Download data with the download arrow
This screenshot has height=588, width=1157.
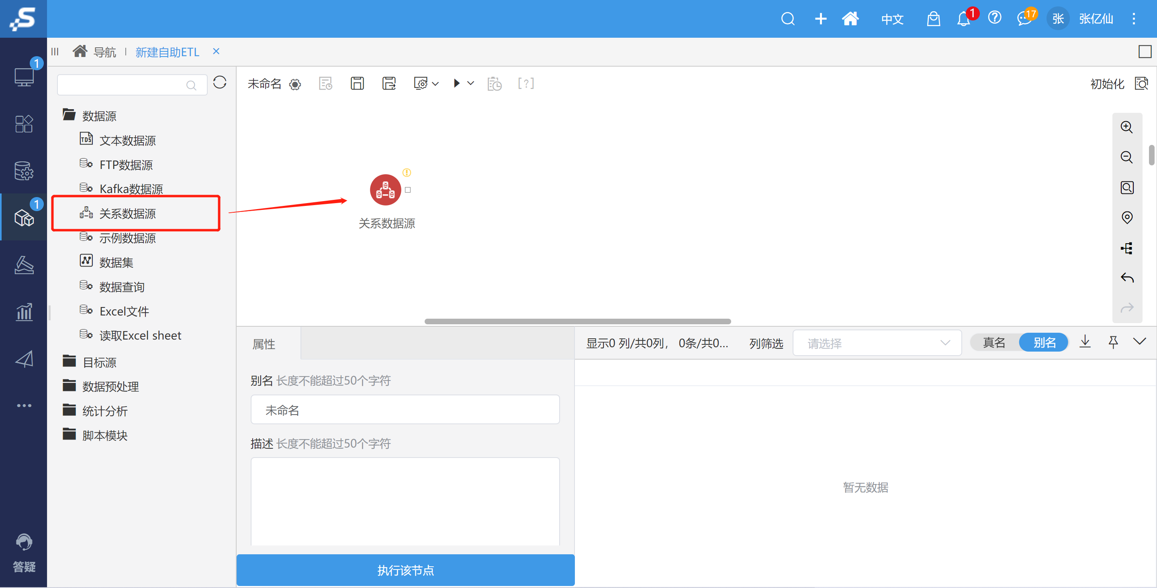pos(1085,342)
